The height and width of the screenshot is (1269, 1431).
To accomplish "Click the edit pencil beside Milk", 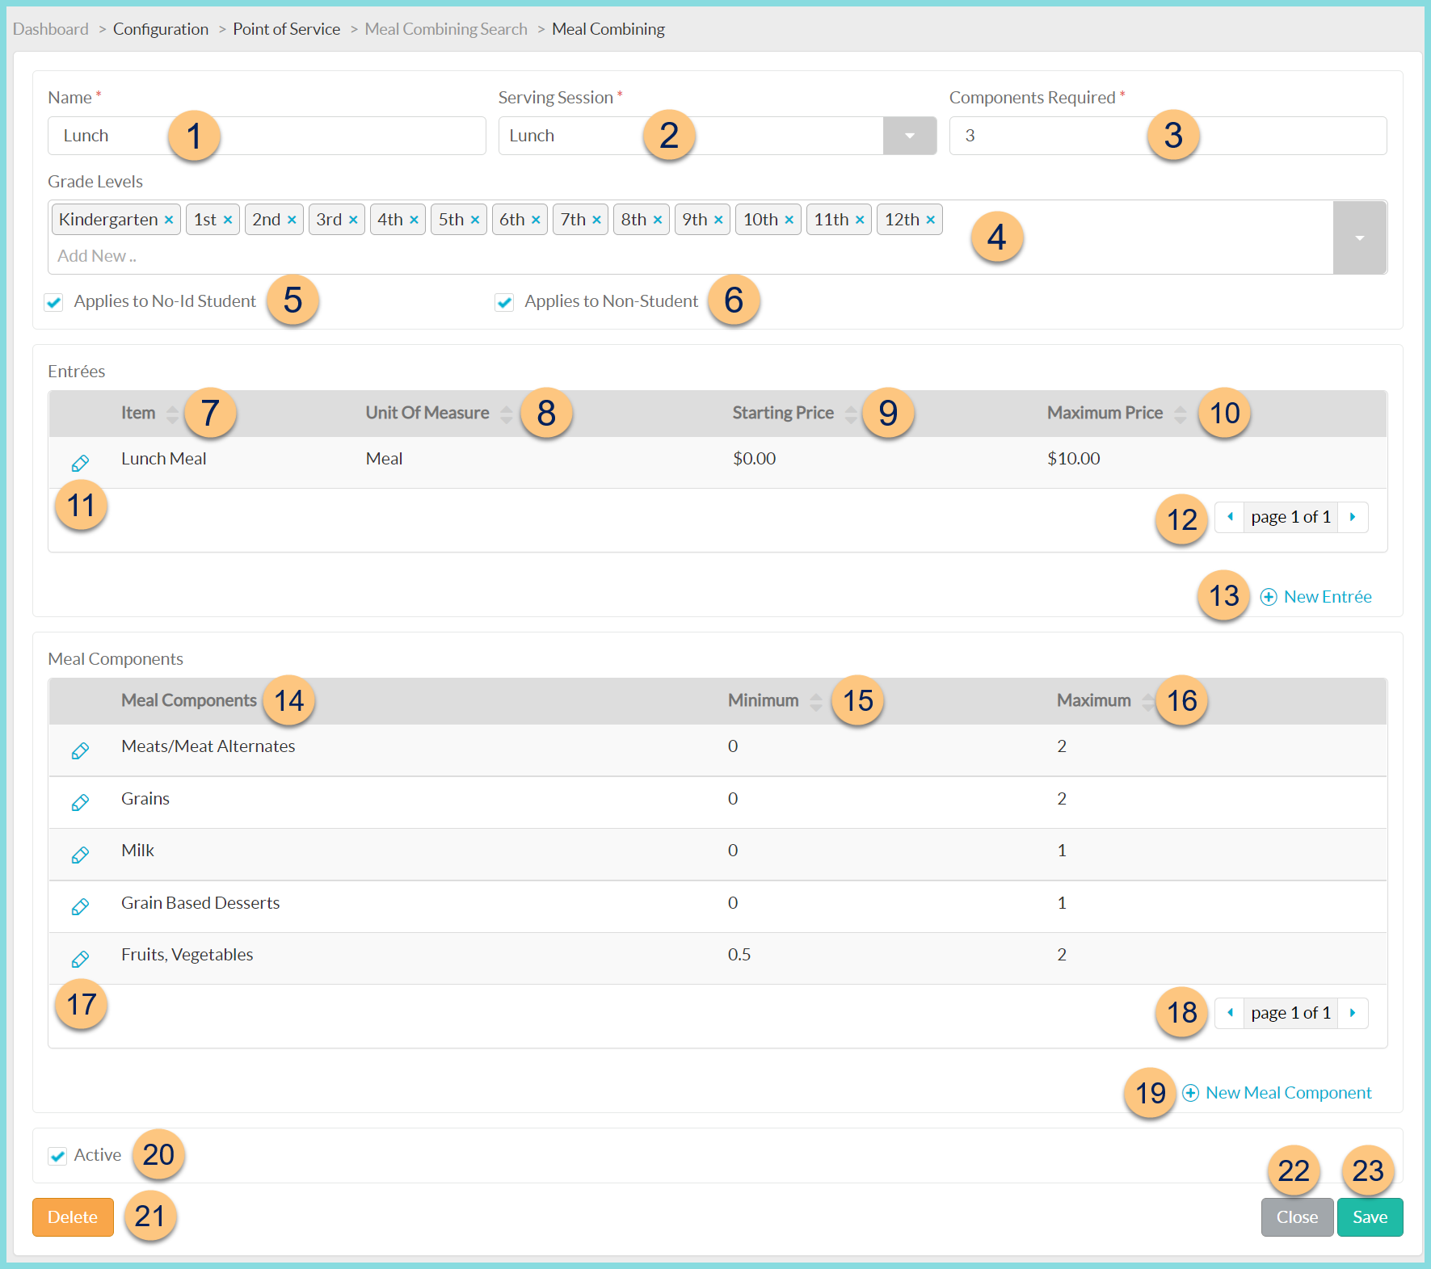I will click(81, 855).
